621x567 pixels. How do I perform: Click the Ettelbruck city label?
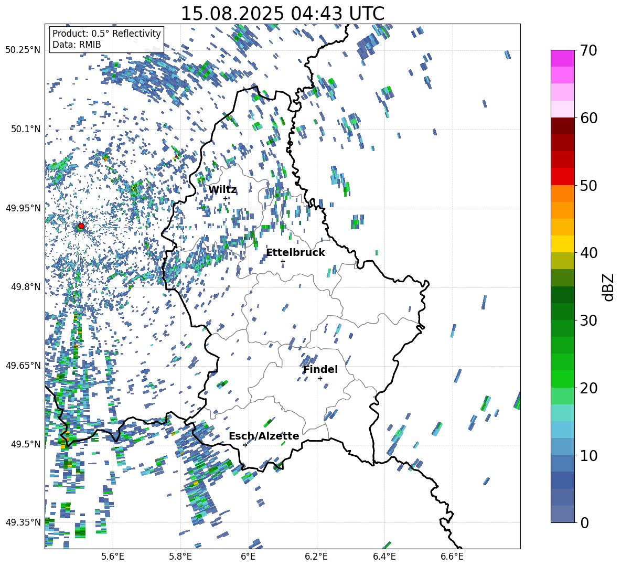pyautogui.click(x=295, y=253)
